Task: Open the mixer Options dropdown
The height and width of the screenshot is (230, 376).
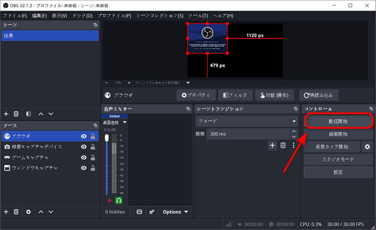Action: coord(175,212)
